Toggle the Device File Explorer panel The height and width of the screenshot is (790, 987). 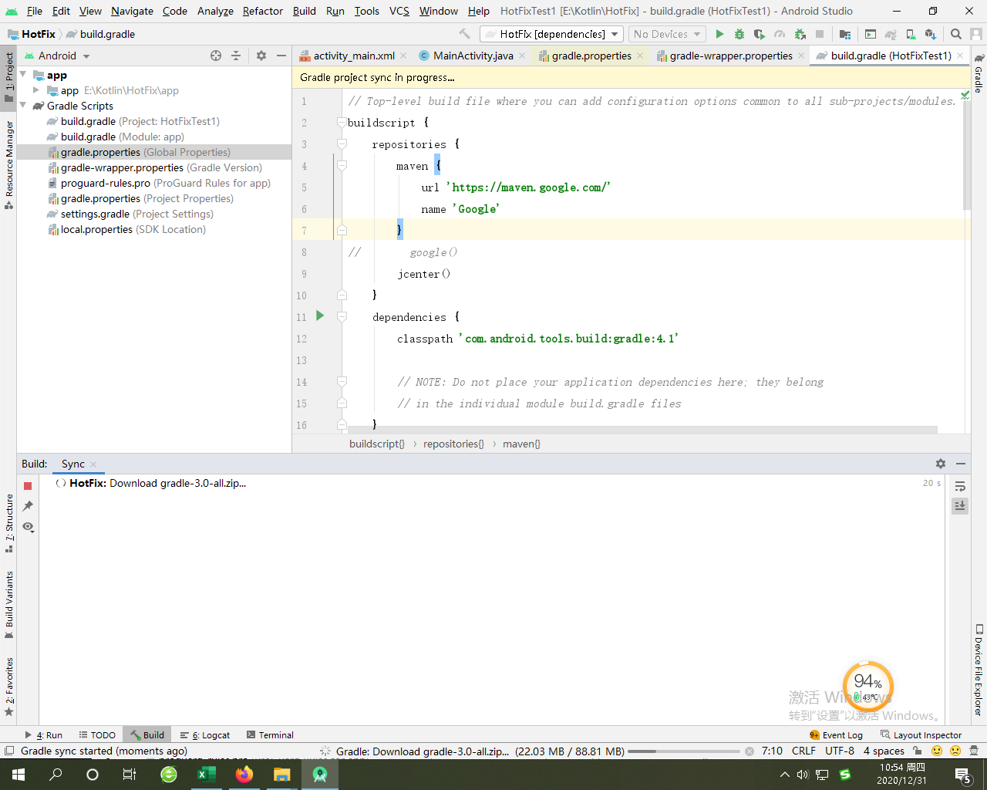pyautogui.click(x=979, y=670)
